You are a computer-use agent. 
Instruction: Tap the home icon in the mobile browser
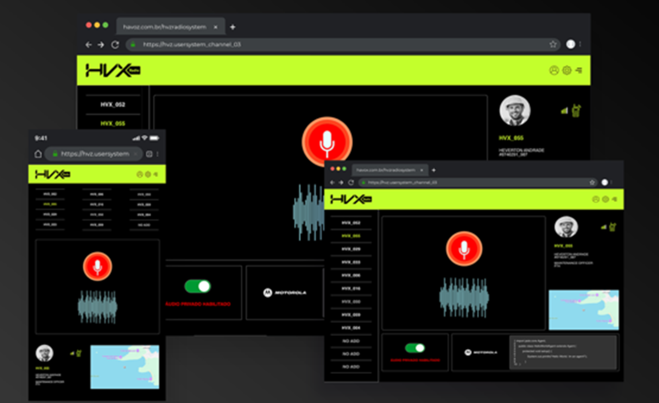(x=38, y=154)
